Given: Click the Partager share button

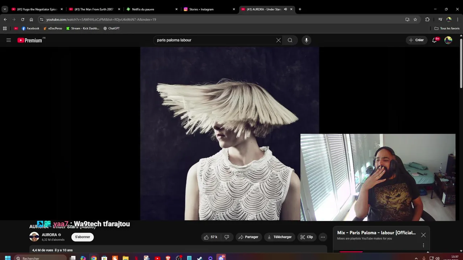Looking at the screenshot, I should tap(248, 237).
